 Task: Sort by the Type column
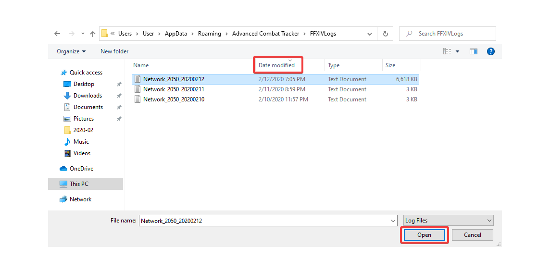334,65
